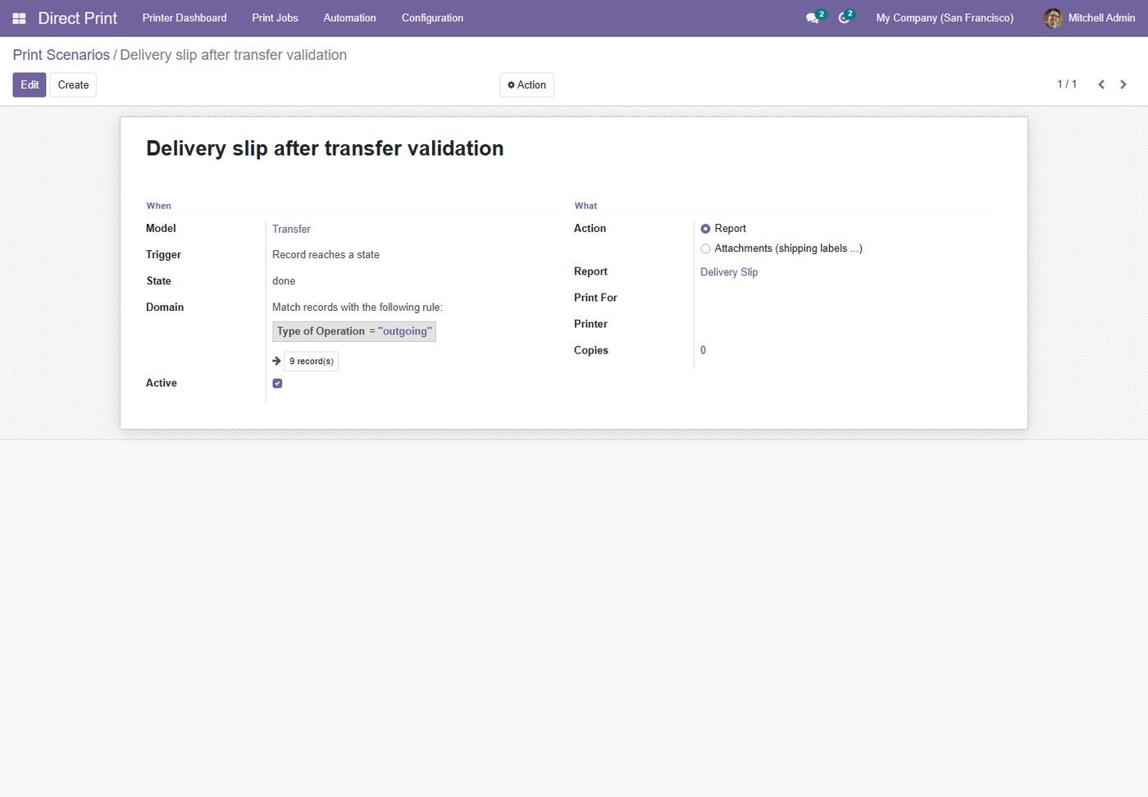Click the 1 / 1 pager counter

coord(1067,84)
